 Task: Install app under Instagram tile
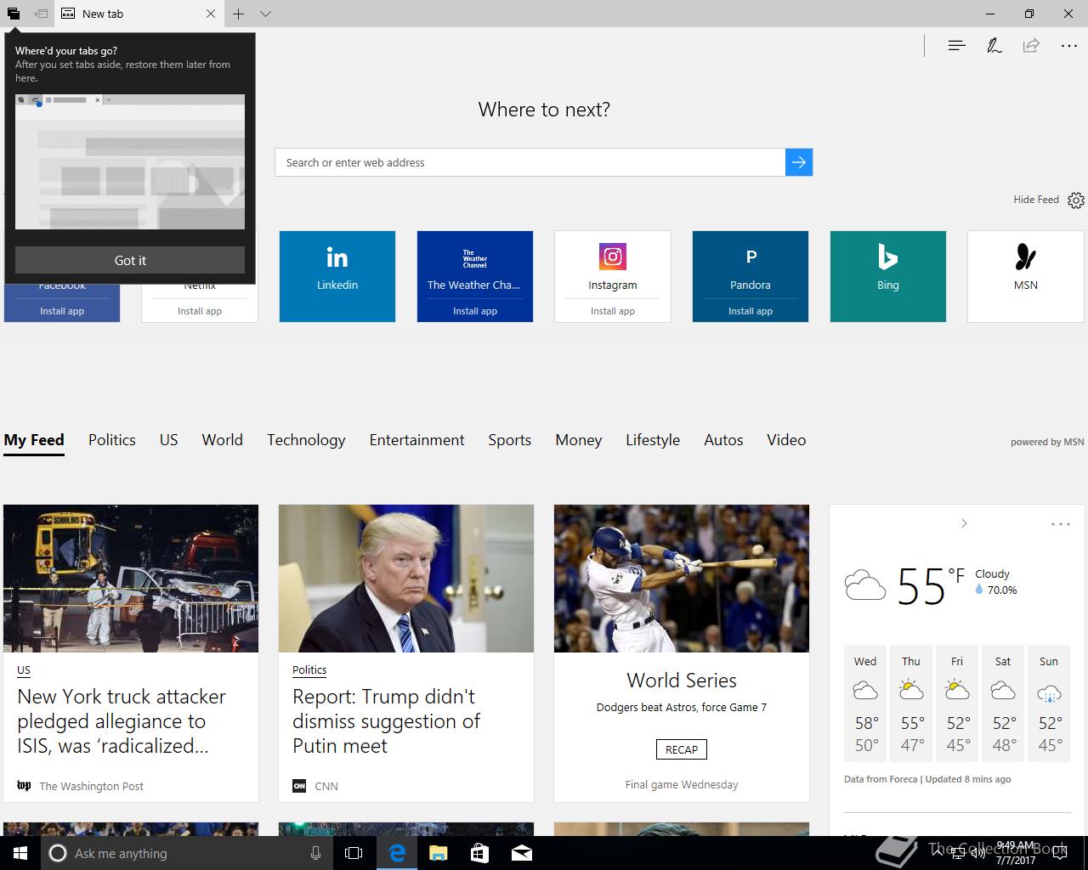click(613, 311)
